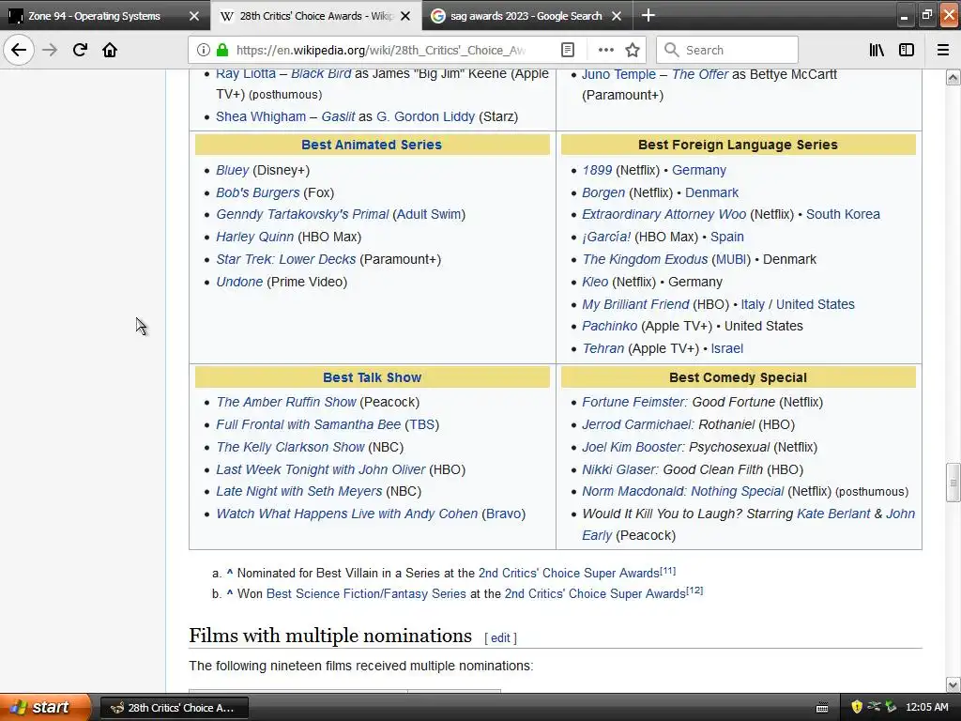The image size is (961, 721).
Task: Open My Brilliant Friend link
Action: click(x=635, y=304)
